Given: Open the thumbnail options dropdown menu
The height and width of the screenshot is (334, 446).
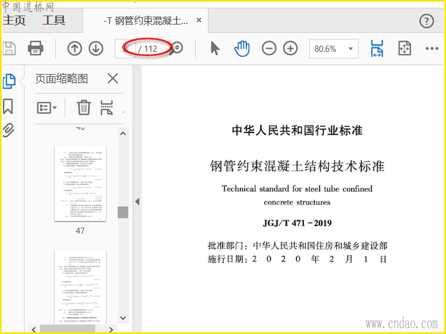Looking at the screenshot, I should tap(47, 108).
